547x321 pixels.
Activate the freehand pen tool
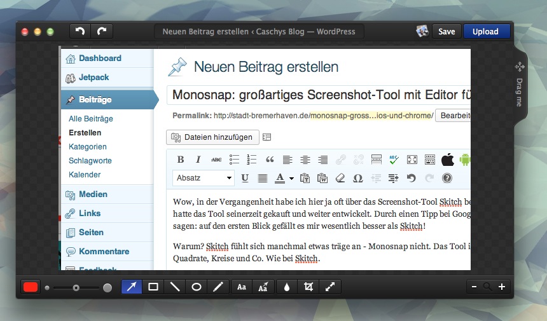click(x=218, y=287)
